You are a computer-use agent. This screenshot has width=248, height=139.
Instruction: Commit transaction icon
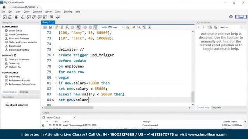(x=85, y=27)
